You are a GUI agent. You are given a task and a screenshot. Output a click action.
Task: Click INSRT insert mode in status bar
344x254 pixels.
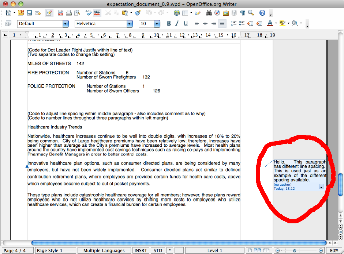pos(141,250)
